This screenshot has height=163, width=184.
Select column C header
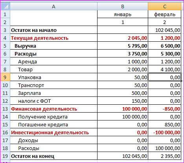(165, 6)
